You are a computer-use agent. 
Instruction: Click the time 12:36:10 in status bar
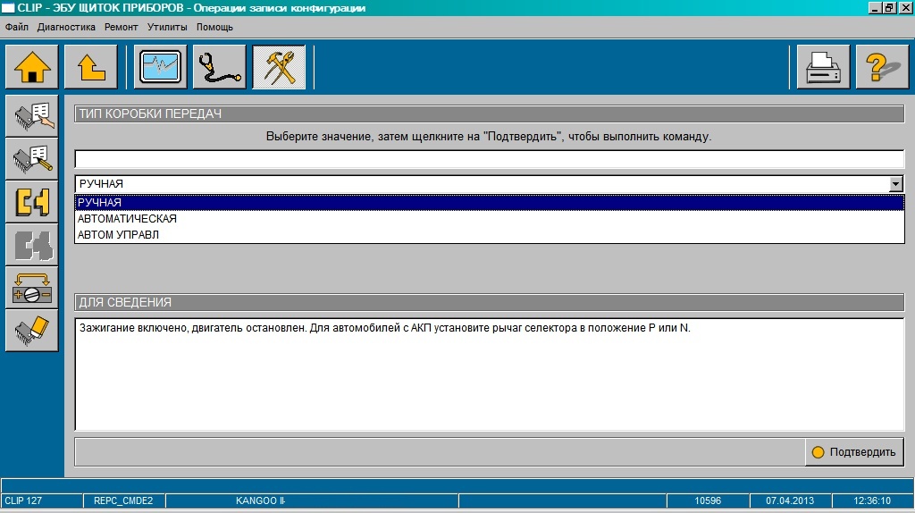tap(872, 500)
